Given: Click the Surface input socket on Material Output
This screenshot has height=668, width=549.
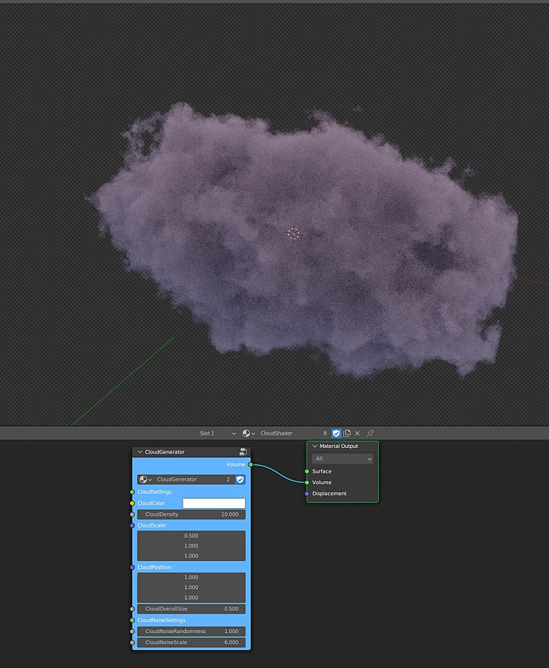Looking at the screenshot, I should (x=307, y=471).
